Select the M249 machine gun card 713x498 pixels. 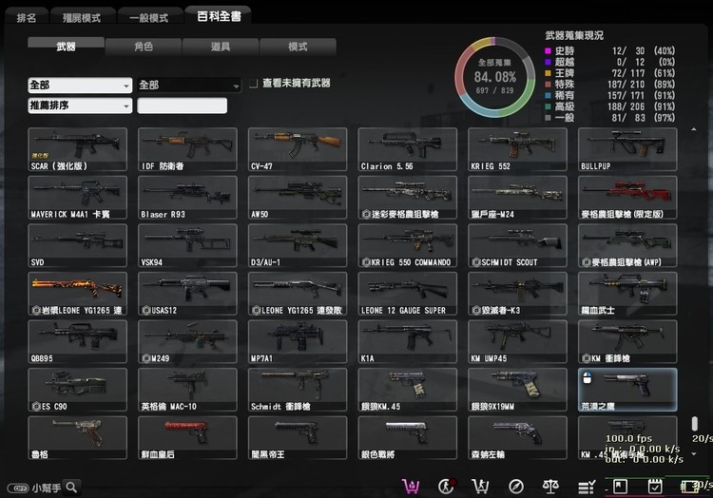click(x=187, y=342)
